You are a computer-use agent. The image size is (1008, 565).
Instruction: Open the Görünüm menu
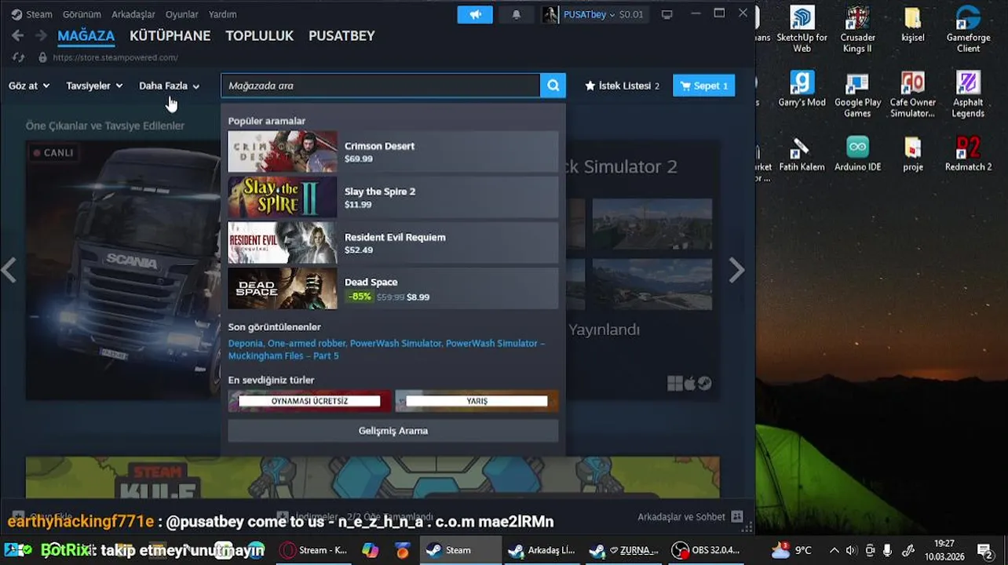click(82, 14)
